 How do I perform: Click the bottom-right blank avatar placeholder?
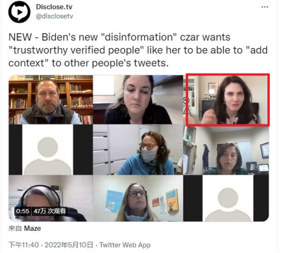tap(228, 198)
